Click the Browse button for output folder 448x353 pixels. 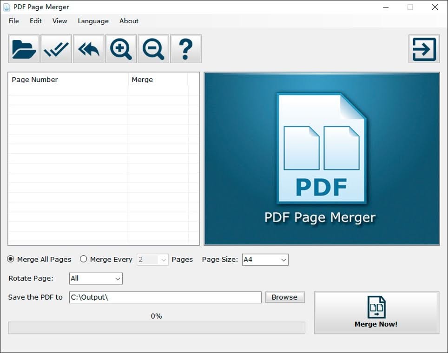[284, 297]
